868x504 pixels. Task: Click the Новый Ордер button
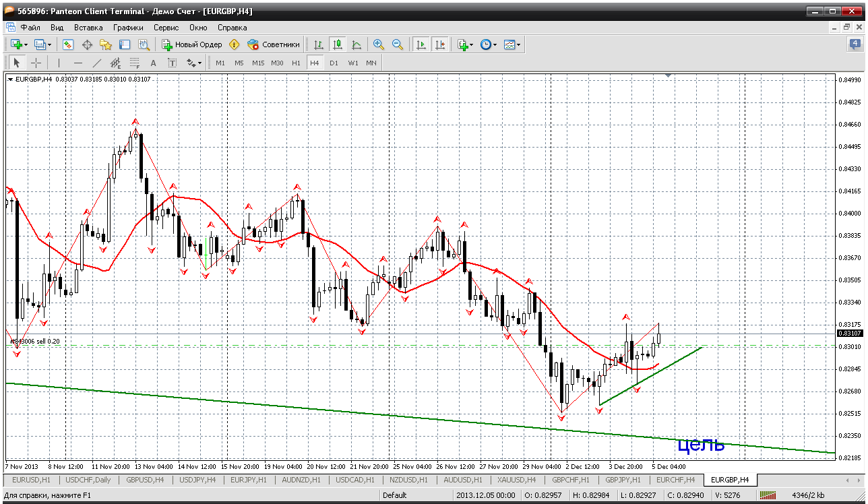click(x=192, y=44)
